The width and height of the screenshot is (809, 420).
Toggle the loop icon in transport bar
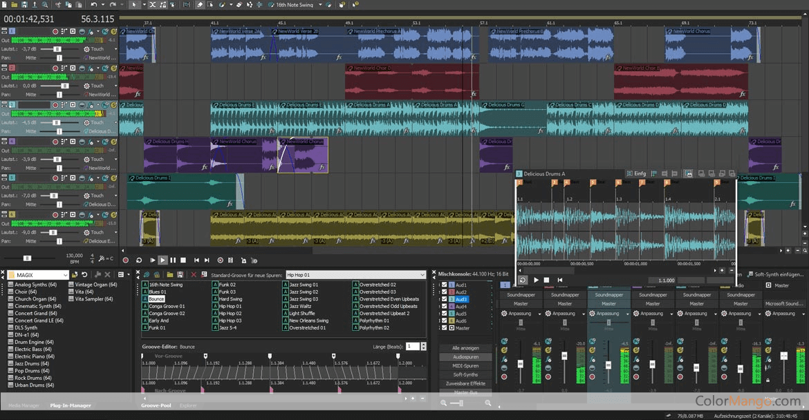tap(139, 260)
